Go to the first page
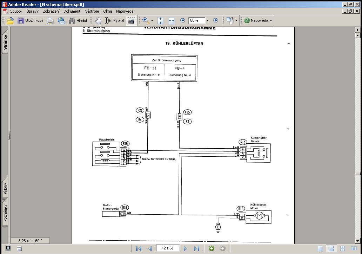The height and width of the screenshot is (254, 362). pos(139,248)
